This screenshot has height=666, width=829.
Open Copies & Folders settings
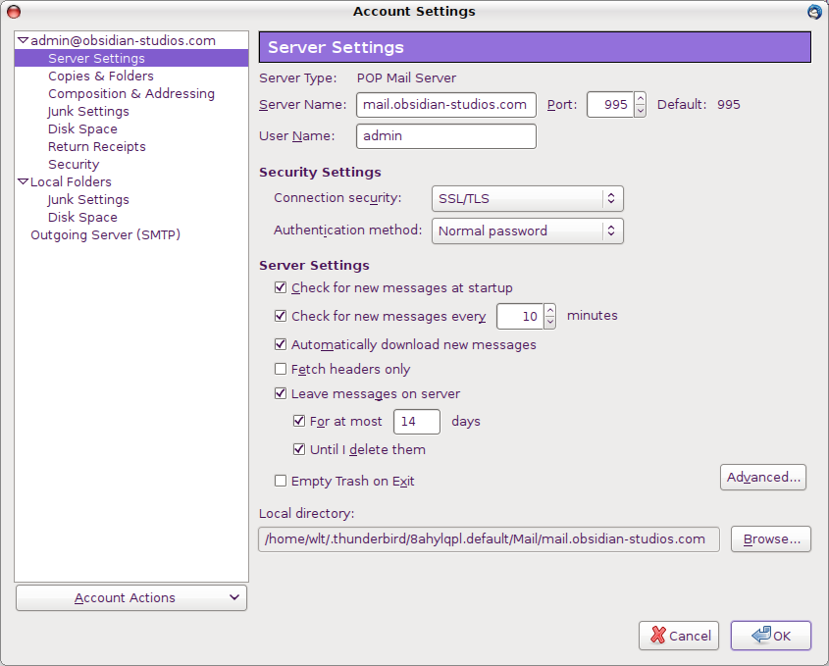[x=100, y=76]
